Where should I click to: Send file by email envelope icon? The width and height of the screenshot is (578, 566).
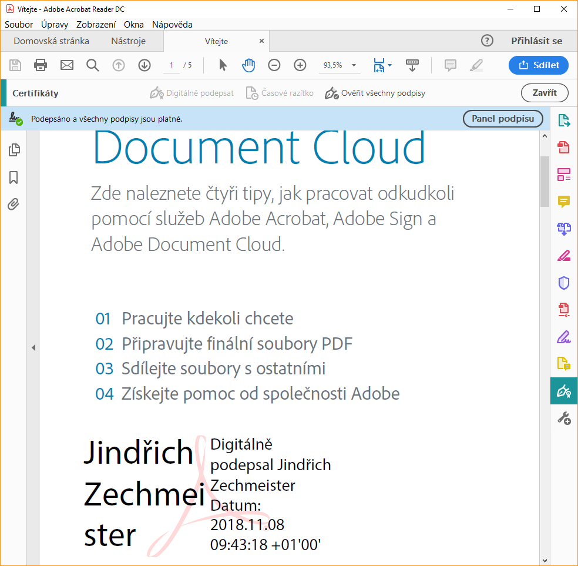[67, 65]
